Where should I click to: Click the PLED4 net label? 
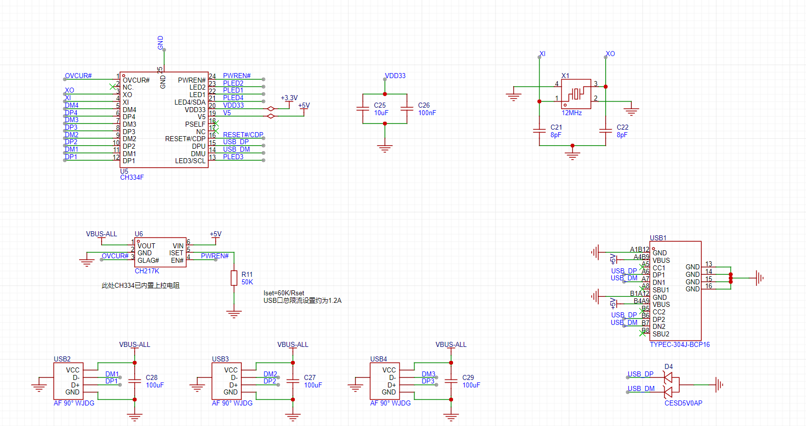click(233, 98)
